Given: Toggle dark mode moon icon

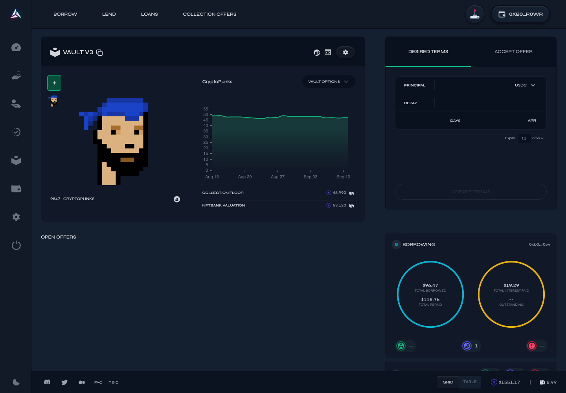Looking at the screenshot, I should (x=16, y=382).
